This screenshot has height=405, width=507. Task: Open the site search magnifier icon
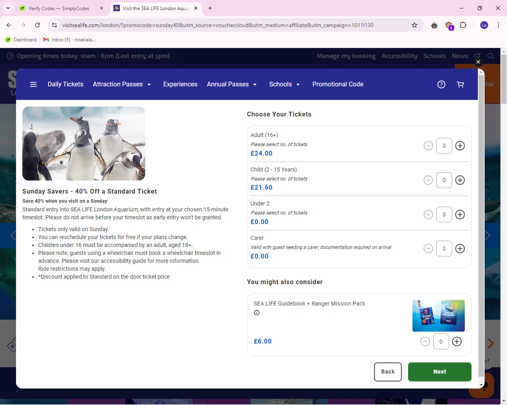(490, 56)
